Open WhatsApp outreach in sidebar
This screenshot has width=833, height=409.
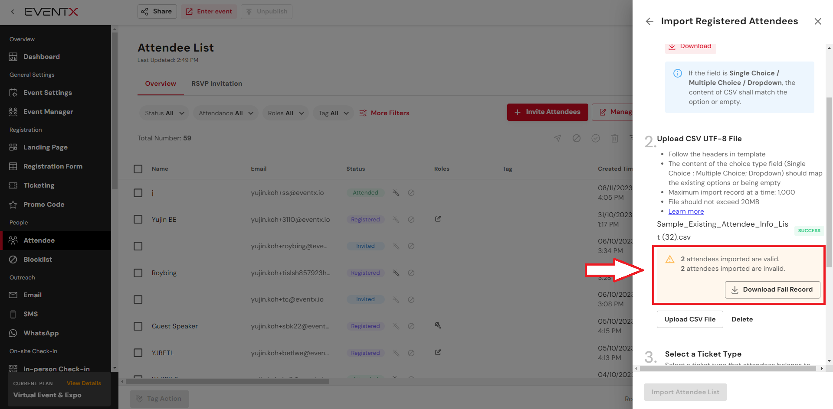coord(41,333)
